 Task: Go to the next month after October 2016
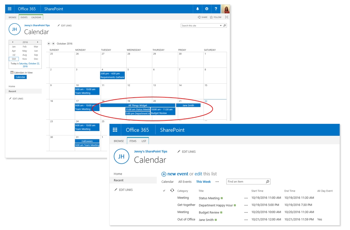click(53, 44)
